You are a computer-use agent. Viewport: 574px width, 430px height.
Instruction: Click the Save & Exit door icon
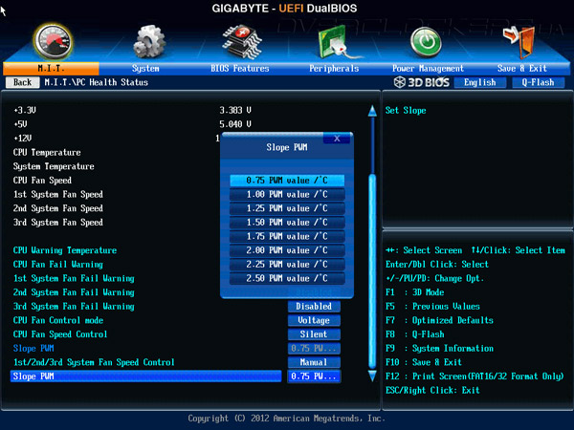(519, 42)
